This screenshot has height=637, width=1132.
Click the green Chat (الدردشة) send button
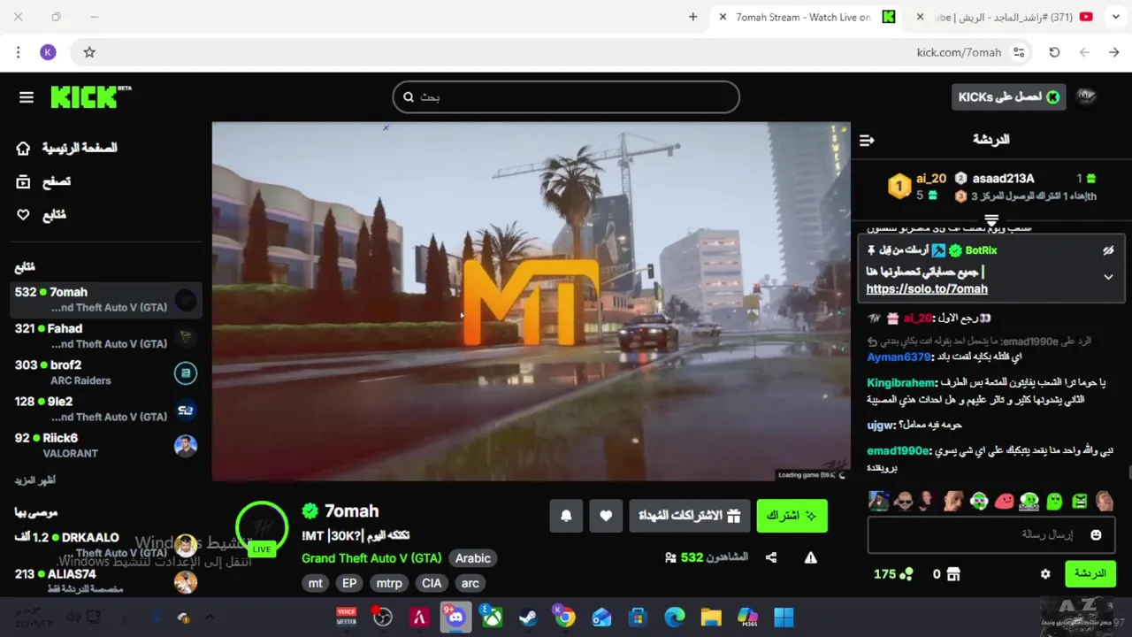pos(1090,574)
